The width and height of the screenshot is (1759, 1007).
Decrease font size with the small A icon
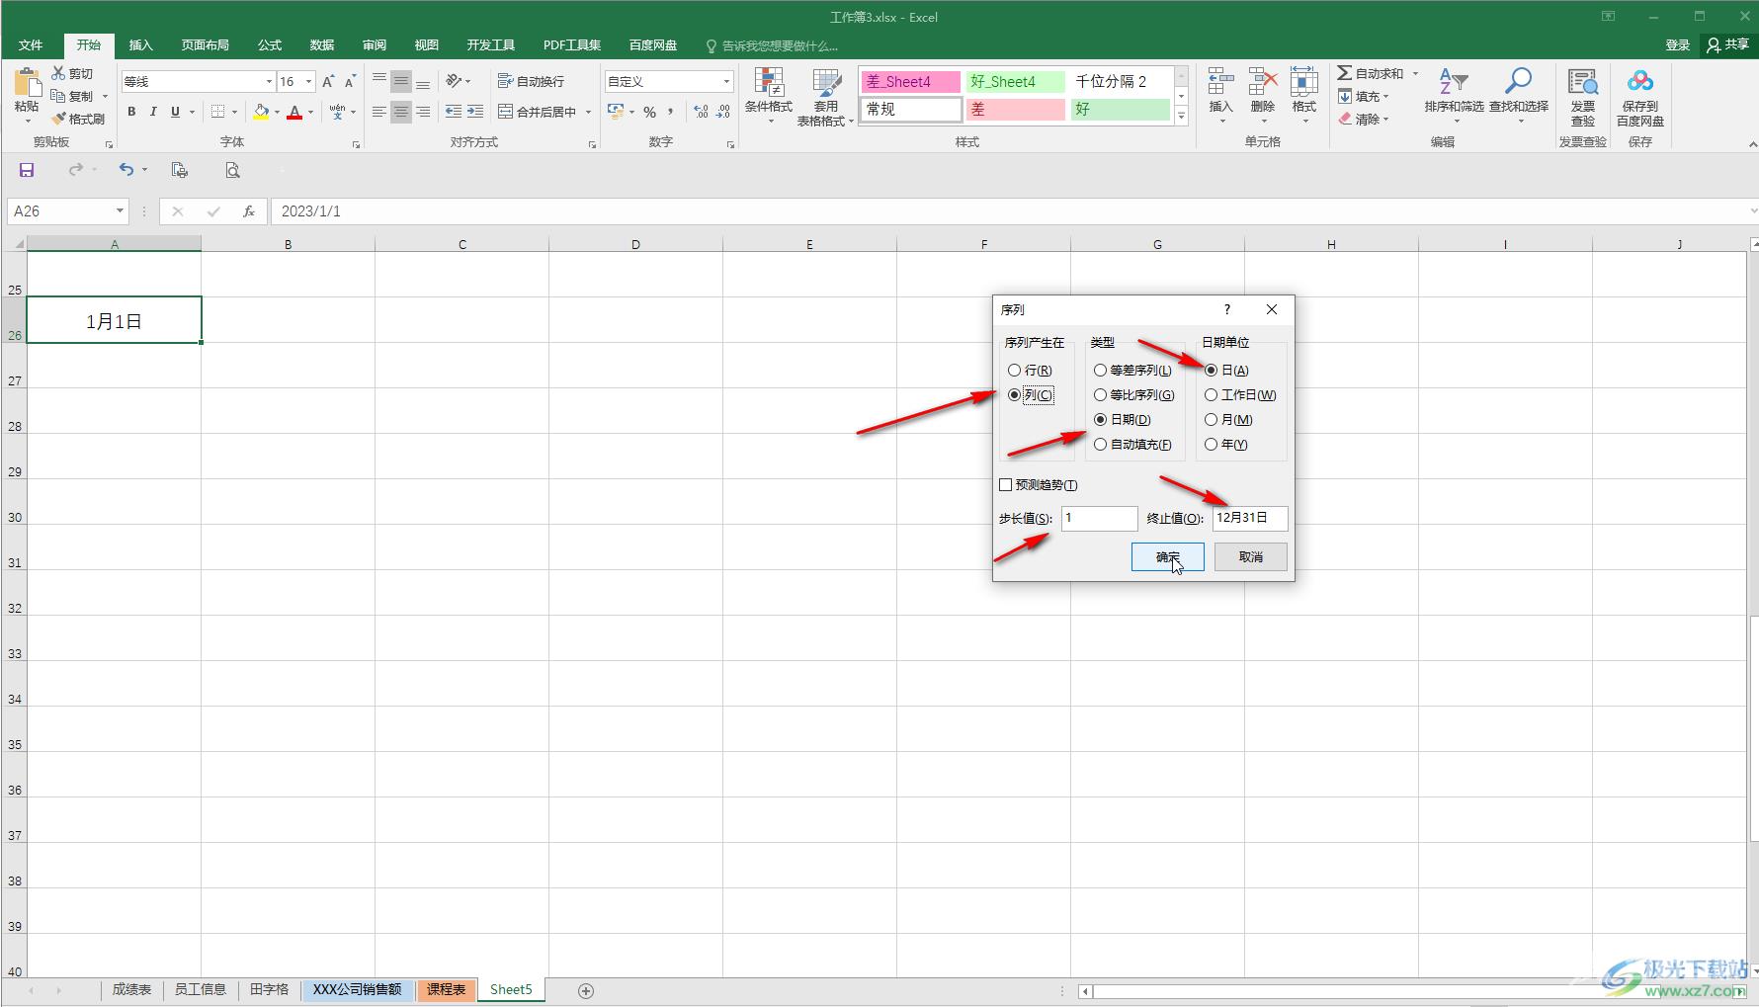coord(350,81)
